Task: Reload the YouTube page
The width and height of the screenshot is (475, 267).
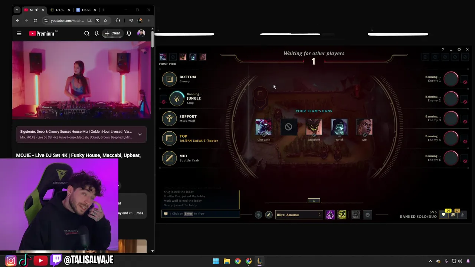Action: coord(35,20)
